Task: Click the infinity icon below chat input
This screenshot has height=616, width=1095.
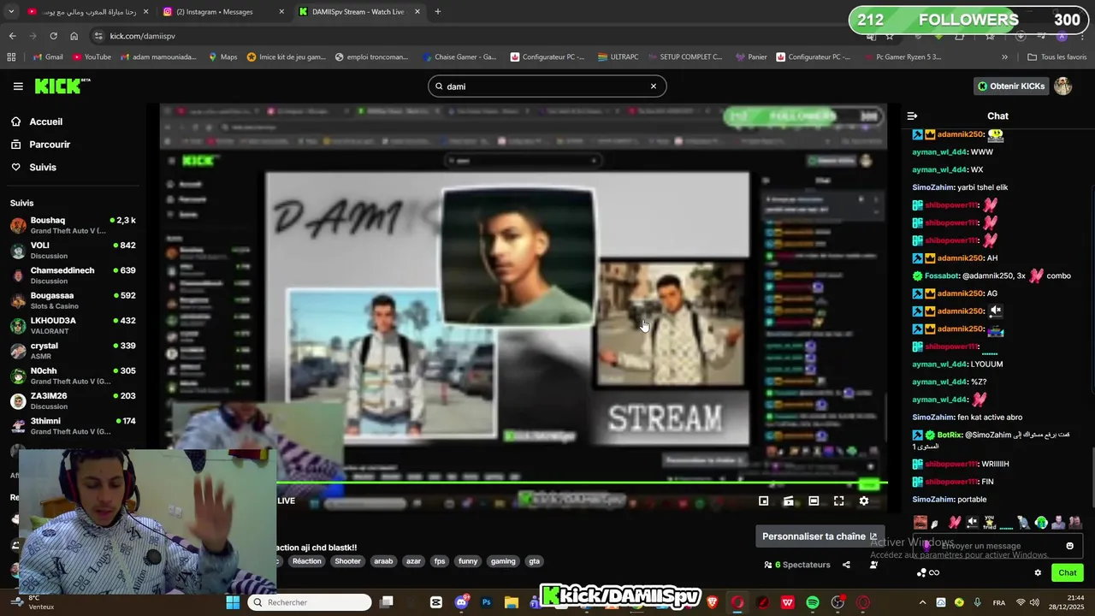Action: [934, 572]
